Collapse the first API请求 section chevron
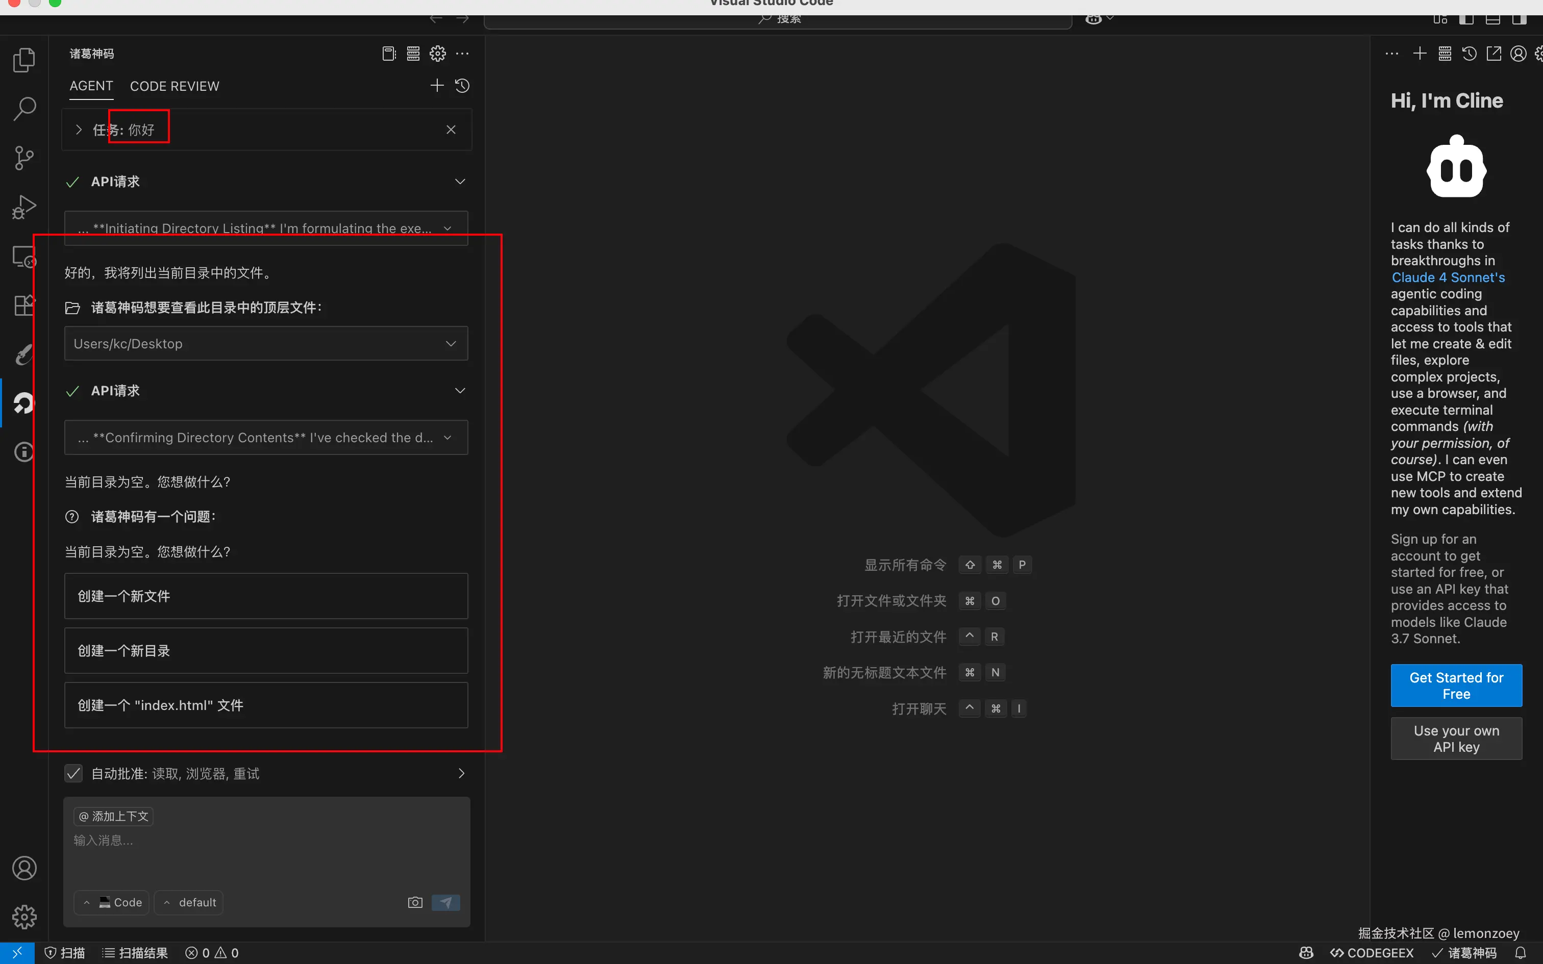 pos(460,182)
